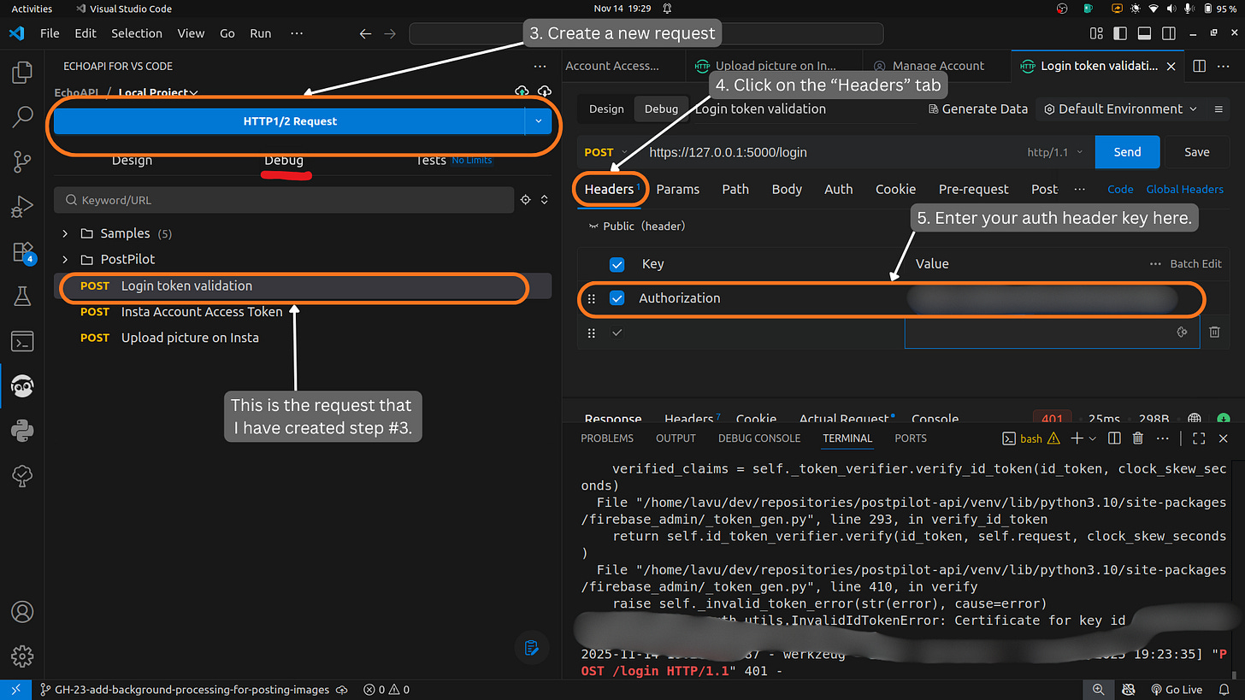Open the Selection menu

tap(137, 33)
